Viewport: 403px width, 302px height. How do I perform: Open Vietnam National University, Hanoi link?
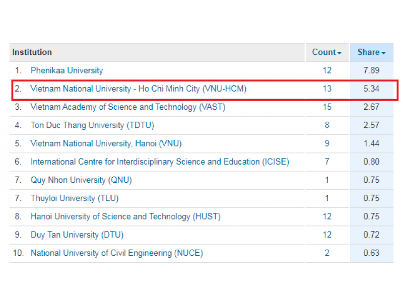pyautogui.click(x=106, y=143)
